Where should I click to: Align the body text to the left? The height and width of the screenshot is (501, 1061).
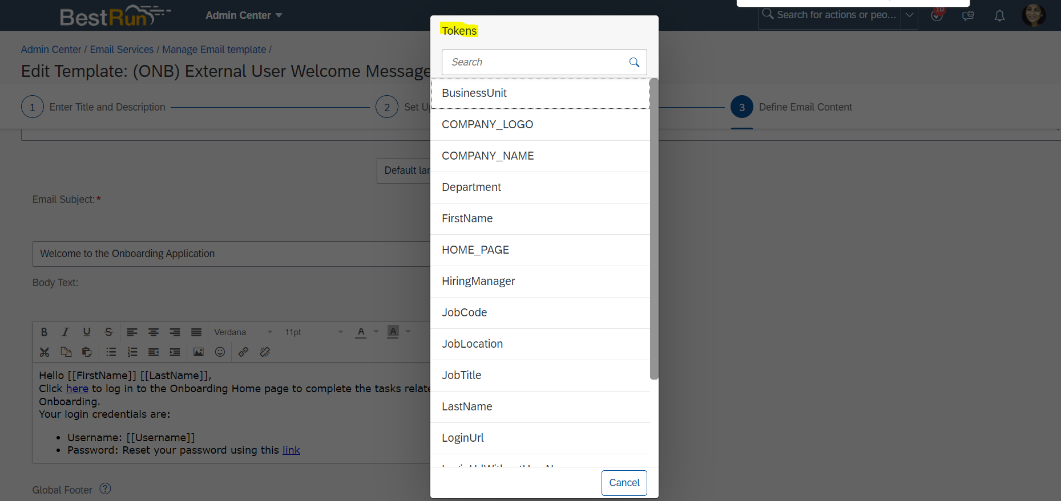[x=132, y=332]
